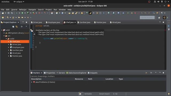Click the globe Web Browser icon
The image size is (171, 96).
click(x=109, y=13)
